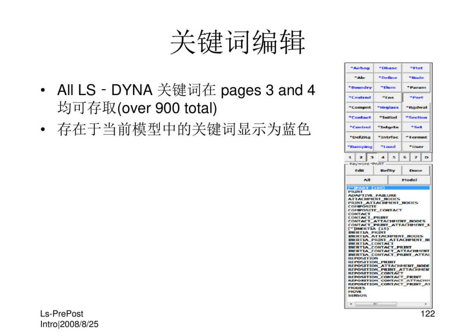Switch to page tab 5

click(x=394, y=157)
